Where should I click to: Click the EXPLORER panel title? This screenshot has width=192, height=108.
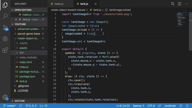pos(20,4)
